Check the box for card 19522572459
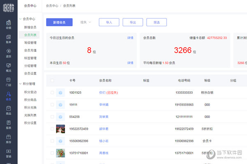 [x=52, y=129]
